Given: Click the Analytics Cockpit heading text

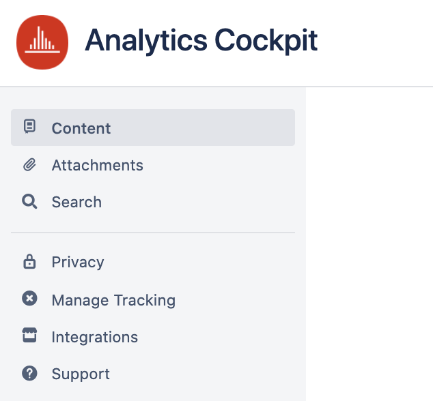Looking at the screenshot, I should [x=201, y=42].
